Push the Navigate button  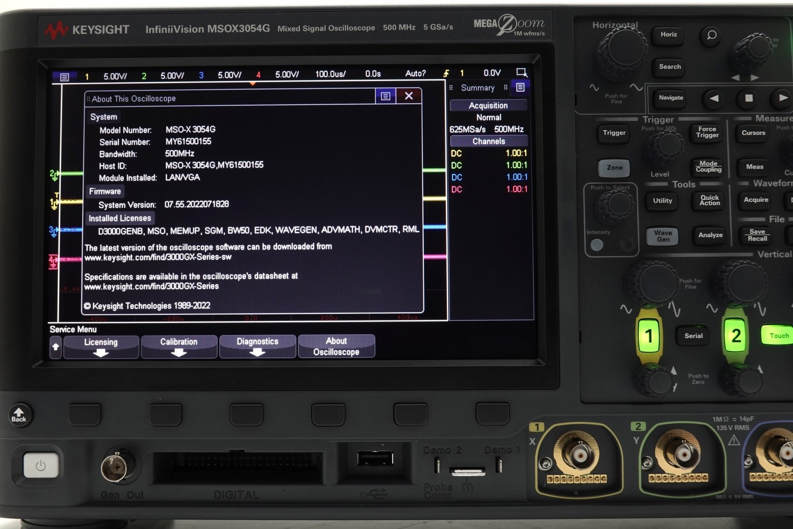(671, 98)
